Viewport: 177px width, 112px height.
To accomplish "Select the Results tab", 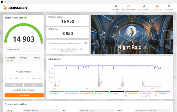I will 157,8.
